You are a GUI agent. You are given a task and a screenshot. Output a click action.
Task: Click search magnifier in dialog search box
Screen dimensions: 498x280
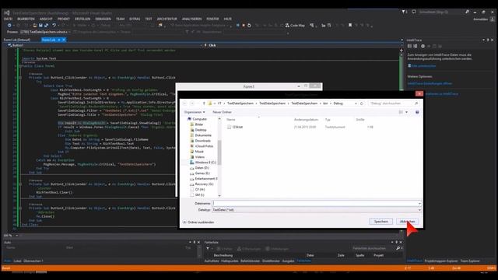[x=416, y=103]
